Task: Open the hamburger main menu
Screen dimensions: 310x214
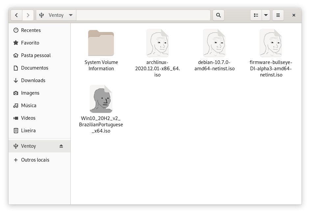Action: (x=278, y=15)
